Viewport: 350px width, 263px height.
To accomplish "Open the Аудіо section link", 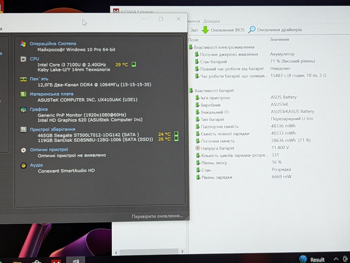I will [x=37, y=165].
